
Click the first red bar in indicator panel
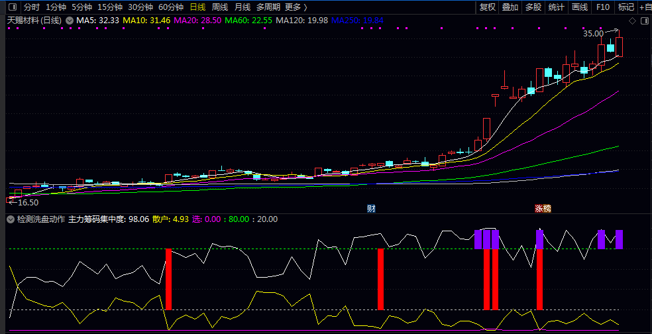click(x=168, y=279)
